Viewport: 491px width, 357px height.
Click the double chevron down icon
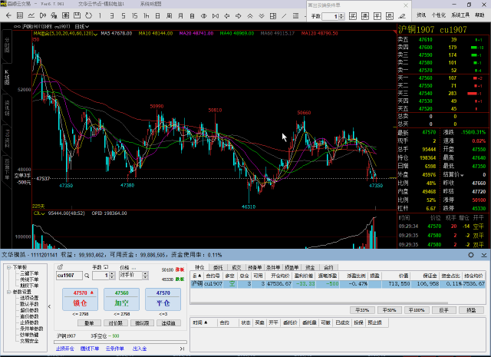pos(262,15)
